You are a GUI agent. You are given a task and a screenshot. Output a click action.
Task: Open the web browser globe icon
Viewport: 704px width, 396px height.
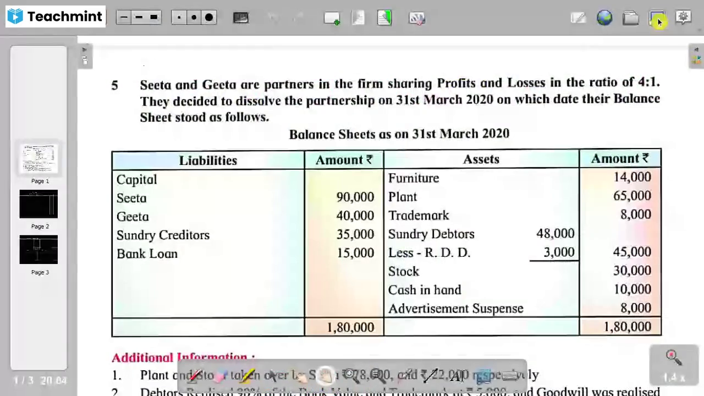click(604, 18)
